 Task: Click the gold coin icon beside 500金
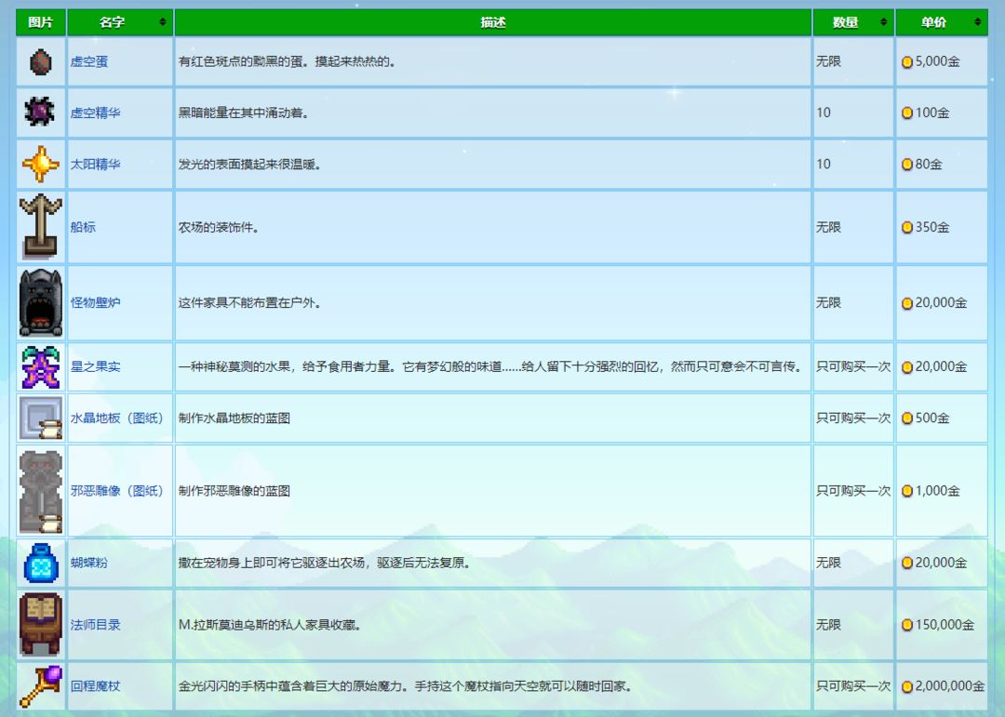click(x=907, y=418)
